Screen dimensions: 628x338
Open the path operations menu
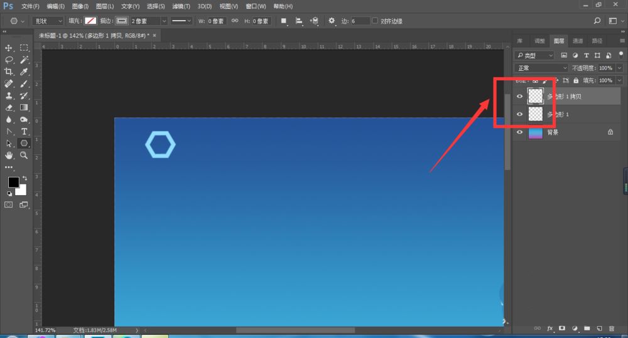[284, 21]
